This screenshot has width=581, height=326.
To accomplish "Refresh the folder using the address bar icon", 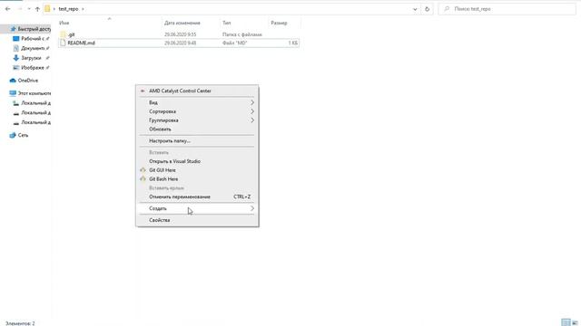I will pyautogui.click(x=428, y=9).
